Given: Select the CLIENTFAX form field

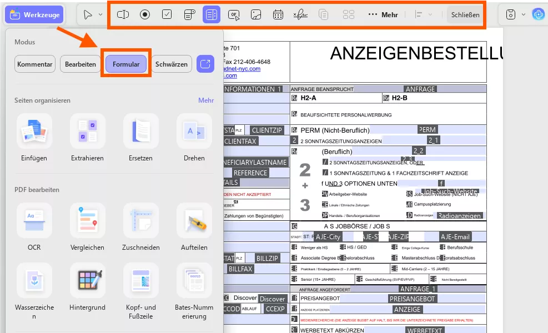Looking at the screenshot, I should tap(240, 141).
